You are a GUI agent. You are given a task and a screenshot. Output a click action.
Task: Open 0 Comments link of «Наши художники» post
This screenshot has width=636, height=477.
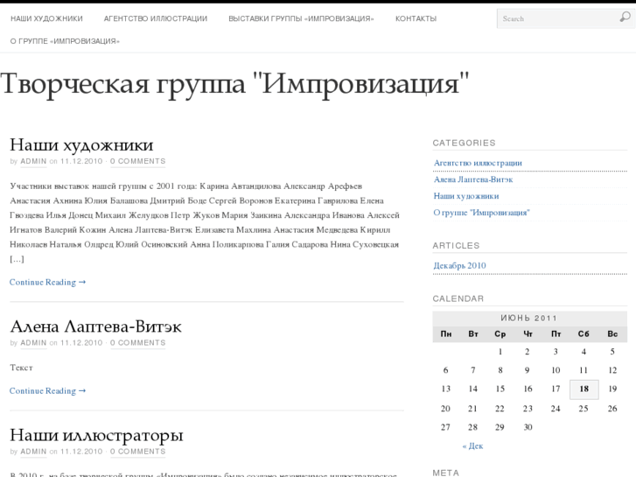[138, 161]
